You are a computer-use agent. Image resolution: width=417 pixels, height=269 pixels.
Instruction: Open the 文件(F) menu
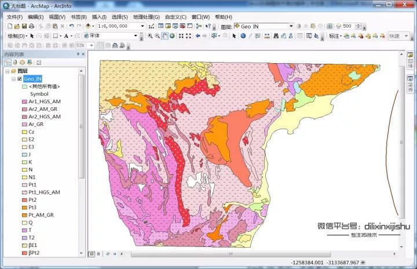coord(14,17)
